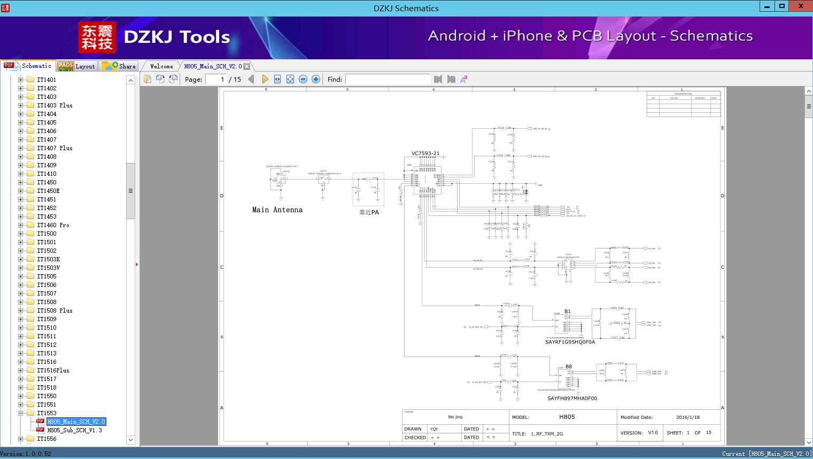Click the fit whole page icon

[290, 79]
